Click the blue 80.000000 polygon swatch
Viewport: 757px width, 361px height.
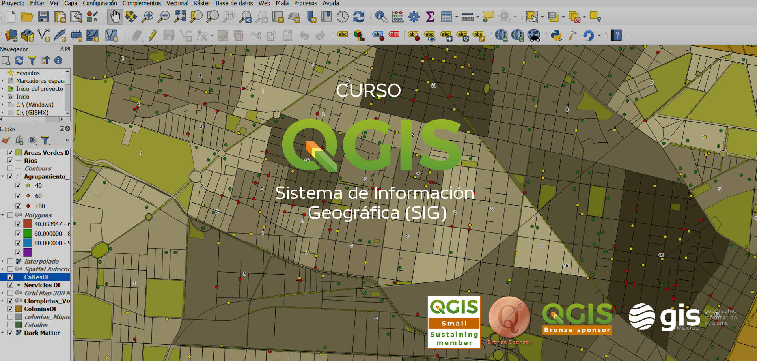coord(28,243)
